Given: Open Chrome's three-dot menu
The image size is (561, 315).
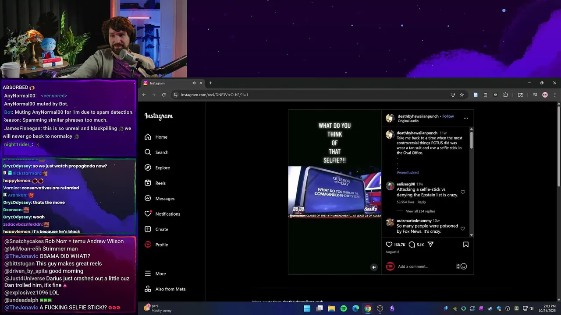Looking at the screenshot, I should [x=555, y=94].
